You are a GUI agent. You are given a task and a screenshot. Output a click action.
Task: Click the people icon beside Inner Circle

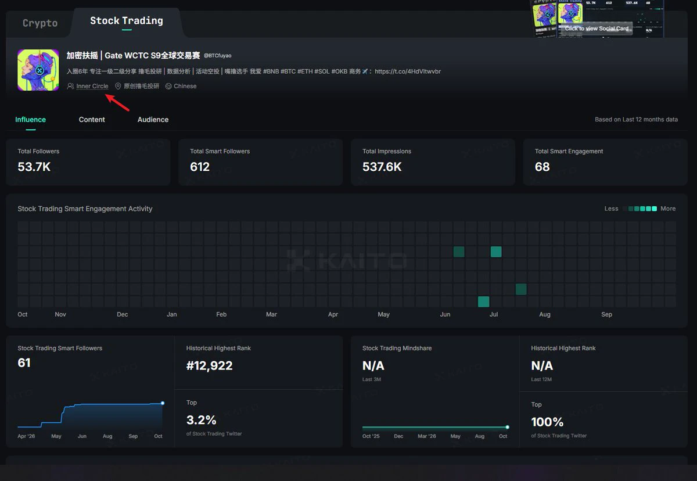pos(71,86)
